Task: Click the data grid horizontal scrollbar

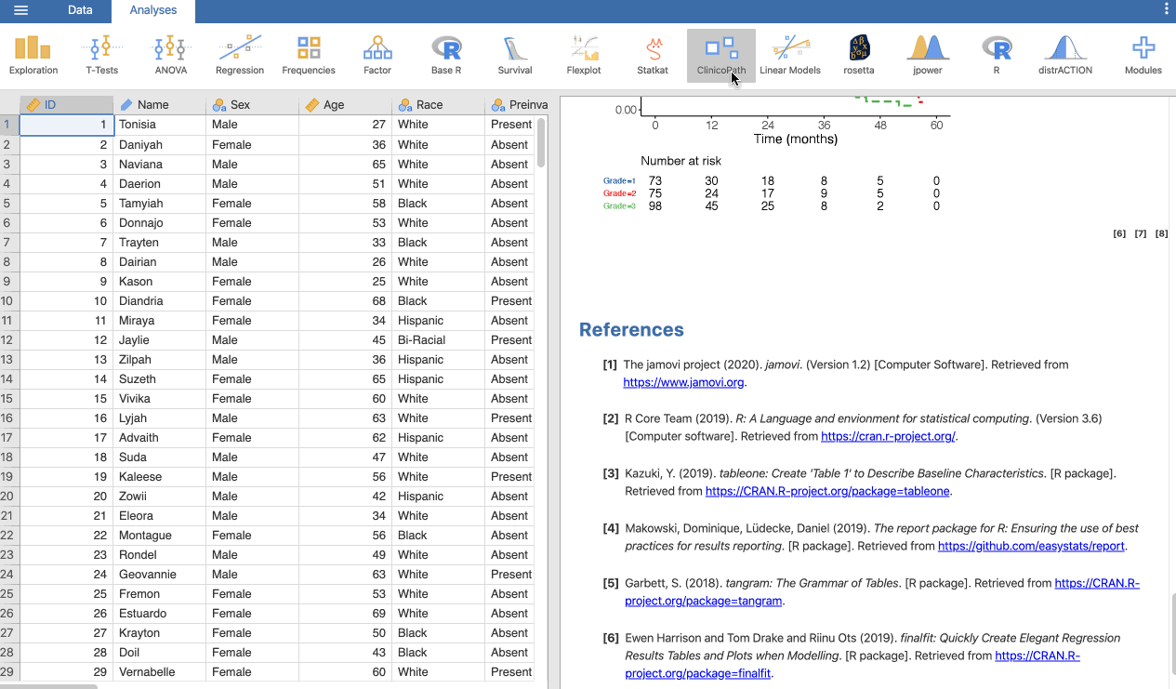Action: [48, 686]
